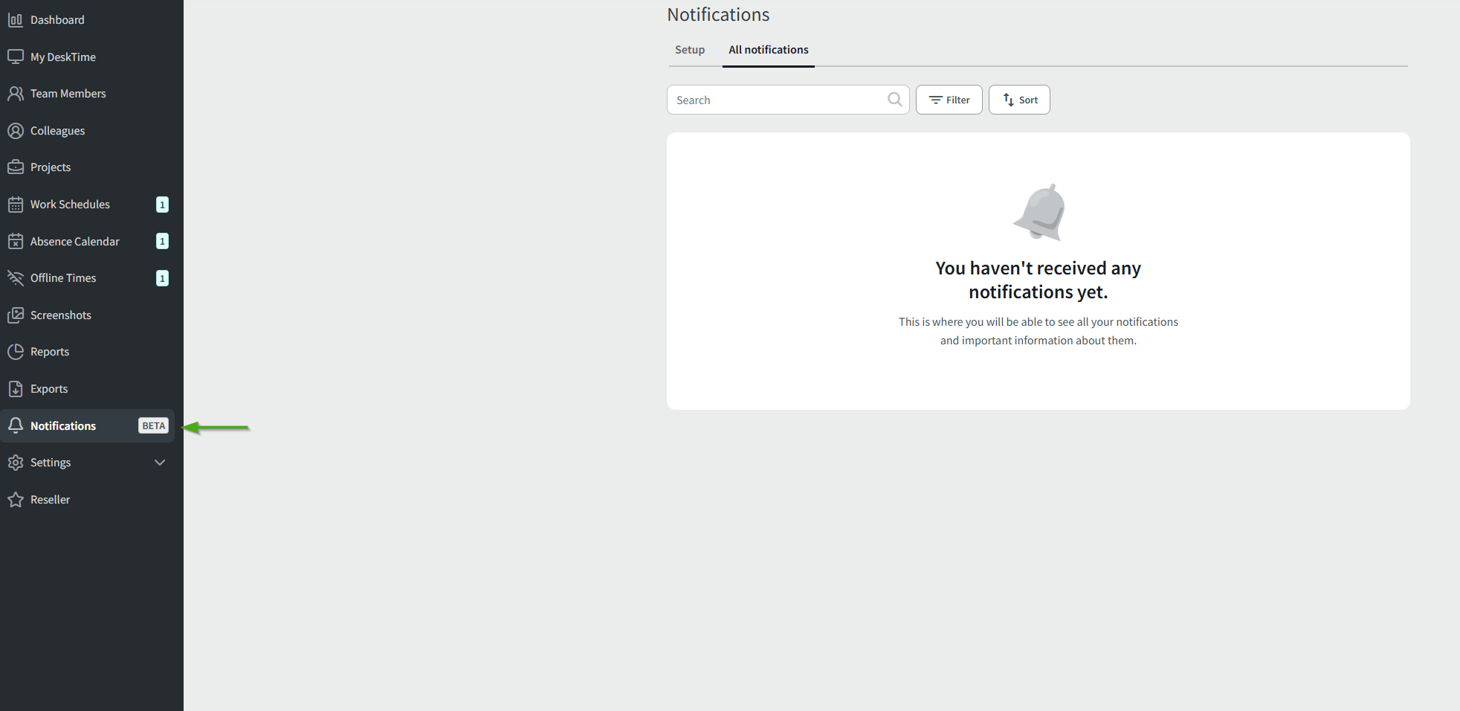Click the Projects briefcase icon
Screen dimensions: 1460x711
pos(16,167)
